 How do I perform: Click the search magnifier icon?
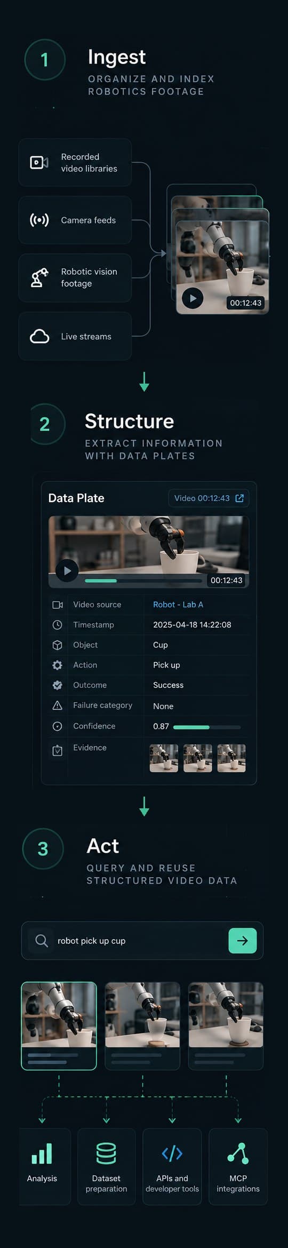coord(42,941)
